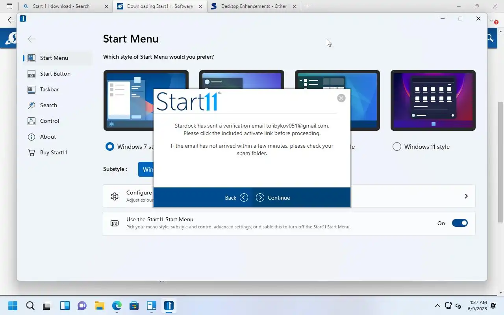Show hidden system tray icons
The width and height of the screenshot is (504, 315).
(x=437, y=306)
